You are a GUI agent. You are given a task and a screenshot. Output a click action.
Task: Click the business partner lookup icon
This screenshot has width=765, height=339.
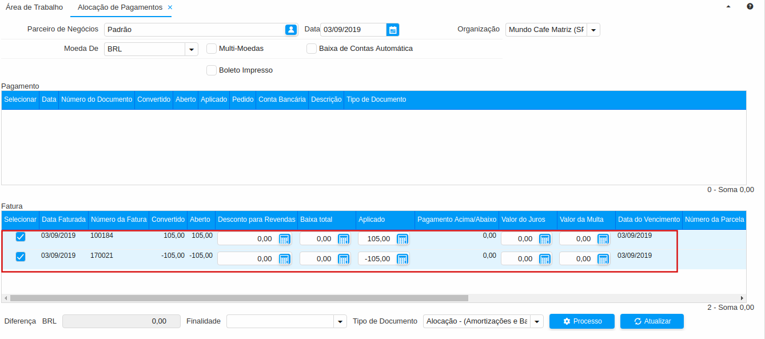[291, 30]
